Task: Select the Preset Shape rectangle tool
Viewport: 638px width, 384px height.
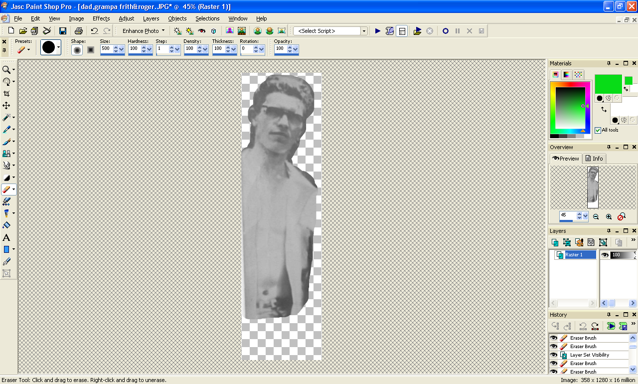Action: point(6,249)
